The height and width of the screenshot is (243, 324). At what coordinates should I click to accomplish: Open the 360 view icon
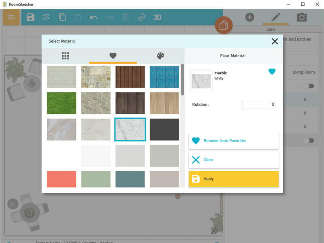tap(142, 17)
